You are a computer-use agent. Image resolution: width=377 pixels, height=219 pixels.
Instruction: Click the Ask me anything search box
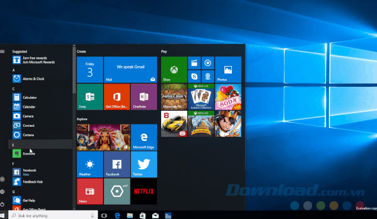(x=53, y=215)
